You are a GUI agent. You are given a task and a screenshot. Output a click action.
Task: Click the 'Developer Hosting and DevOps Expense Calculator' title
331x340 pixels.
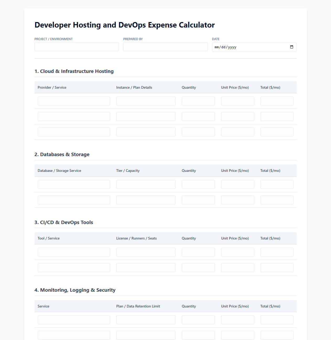tap(125, 25)
